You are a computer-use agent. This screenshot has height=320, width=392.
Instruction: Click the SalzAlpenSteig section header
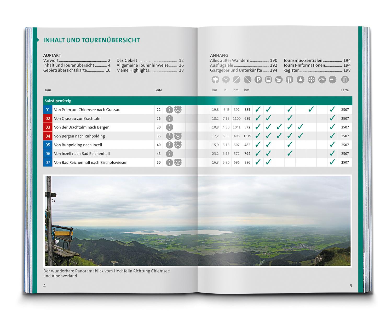click(58, 101)
